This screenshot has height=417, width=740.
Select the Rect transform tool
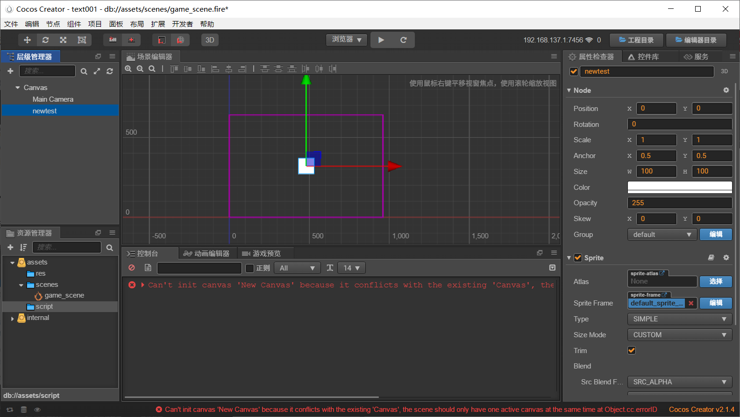coord(82,40)
